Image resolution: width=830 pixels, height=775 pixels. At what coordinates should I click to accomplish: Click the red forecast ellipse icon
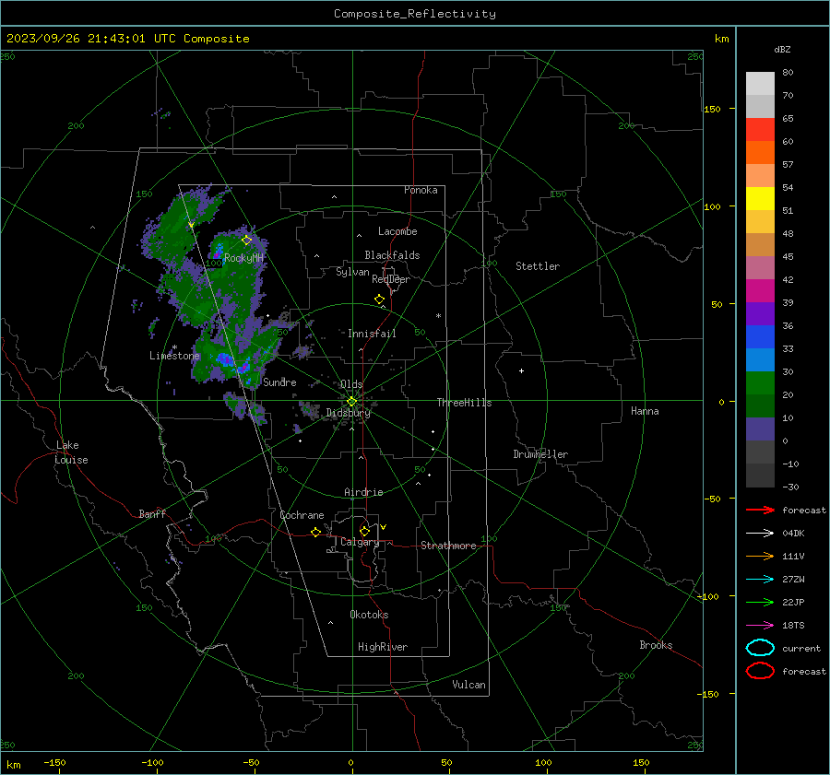coord(760,671)
